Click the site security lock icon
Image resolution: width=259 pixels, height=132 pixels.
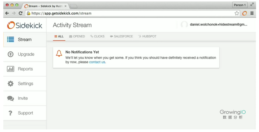click(28, 13)
